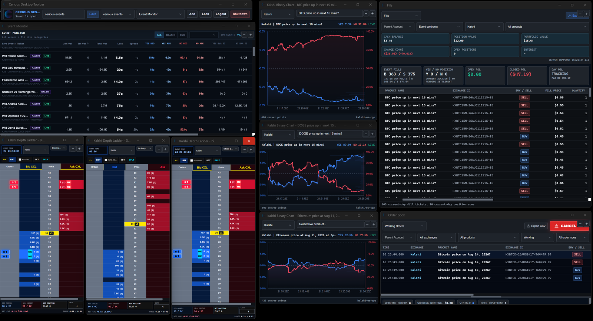Click minus icon in ladder showing 23:33:07
The width and height of the screenshot is (593, 321).
73,149
